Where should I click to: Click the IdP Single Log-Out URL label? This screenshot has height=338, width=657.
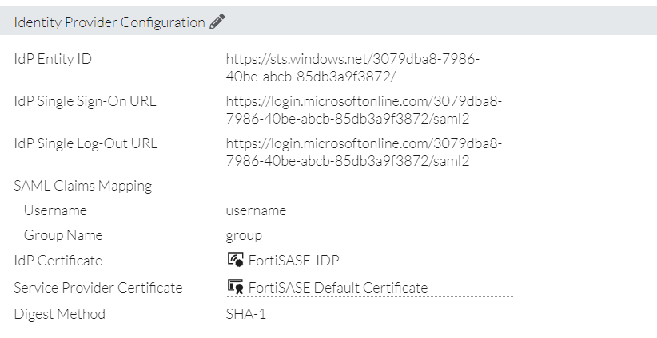click(86, 143)
